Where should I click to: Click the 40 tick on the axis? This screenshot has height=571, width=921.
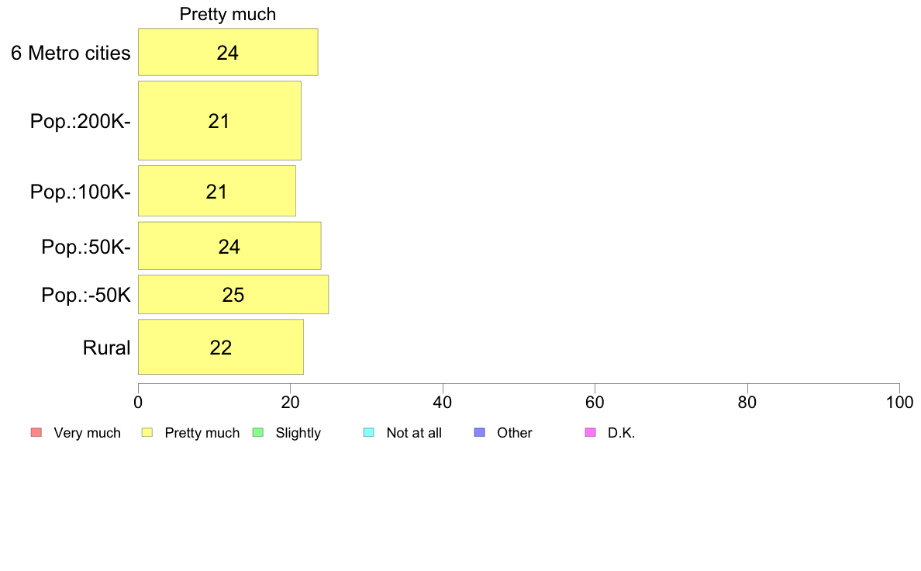[443, 402]
